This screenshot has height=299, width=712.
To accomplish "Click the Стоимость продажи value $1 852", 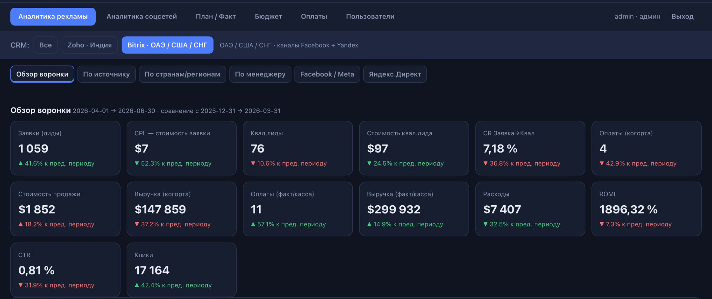I will tap(37, 209).
